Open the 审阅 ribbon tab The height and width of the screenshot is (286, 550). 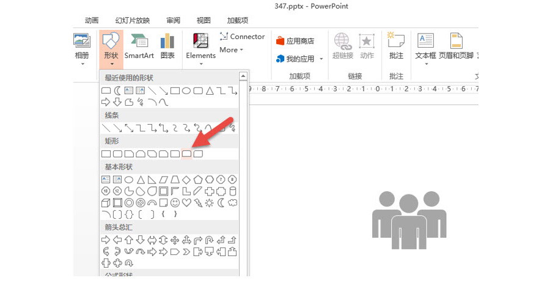tap(174, 20)
